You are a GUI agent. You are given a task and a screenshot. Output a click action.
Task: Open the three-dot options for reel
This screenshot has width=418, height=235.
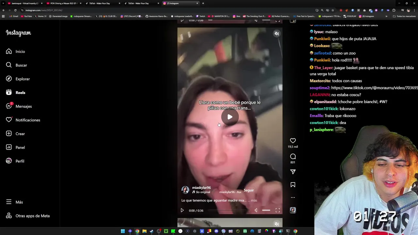click(x=293, y=197)
